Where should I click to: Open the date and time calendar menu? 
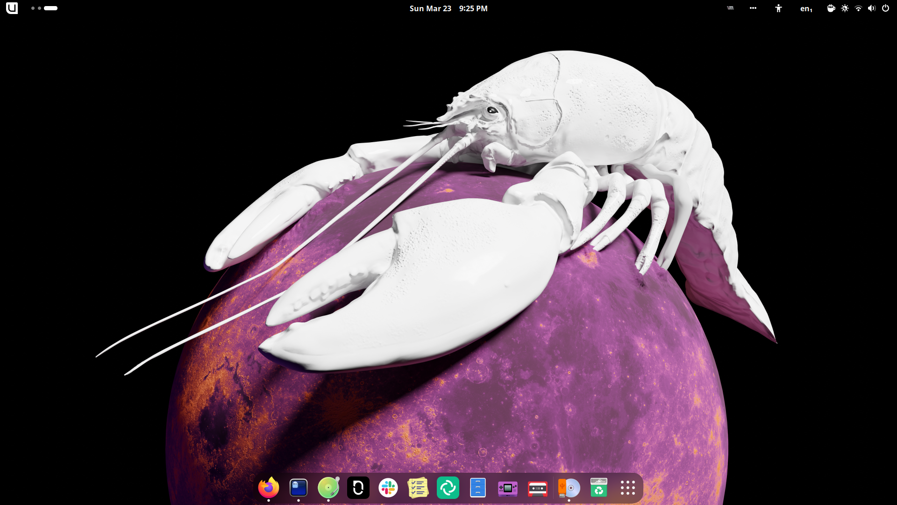pyautogui.click(x=448, y=8)
